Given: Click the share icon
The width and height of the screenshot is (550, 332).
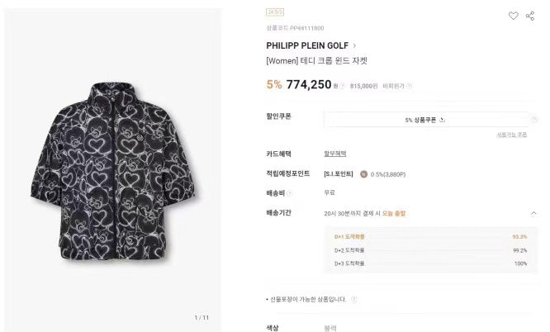Looking at the screenshot, I should [530, 16].
